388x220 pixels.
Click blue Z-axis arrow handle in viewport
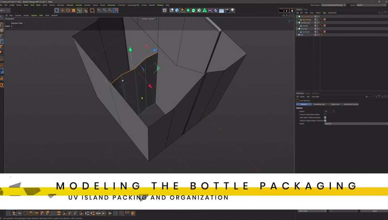[155, 50]
